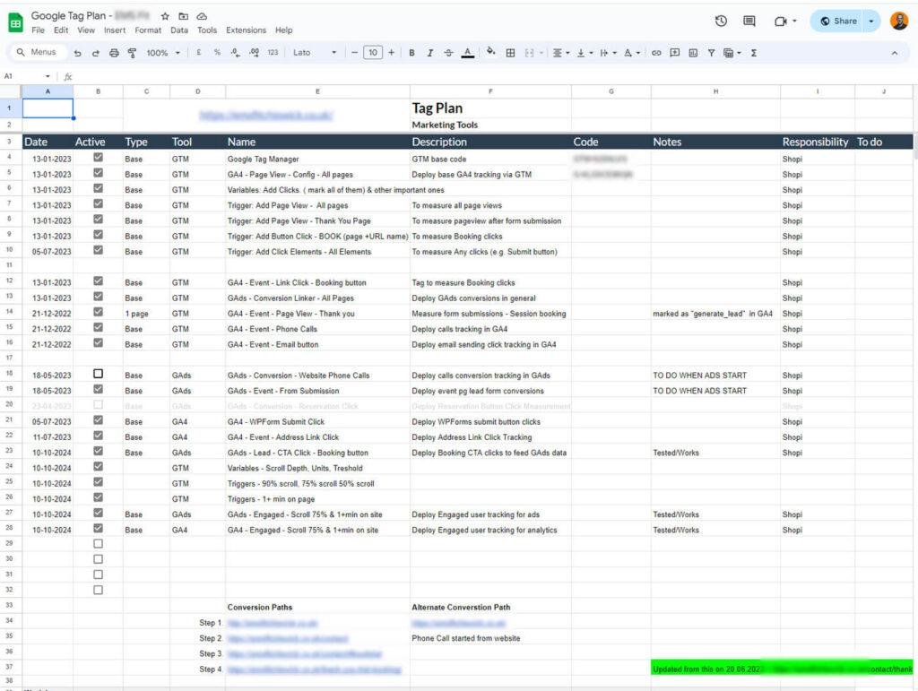
Task: Click the Redo arrow in the toolbar
Action: pyautogui.click(x=95, y=53)
